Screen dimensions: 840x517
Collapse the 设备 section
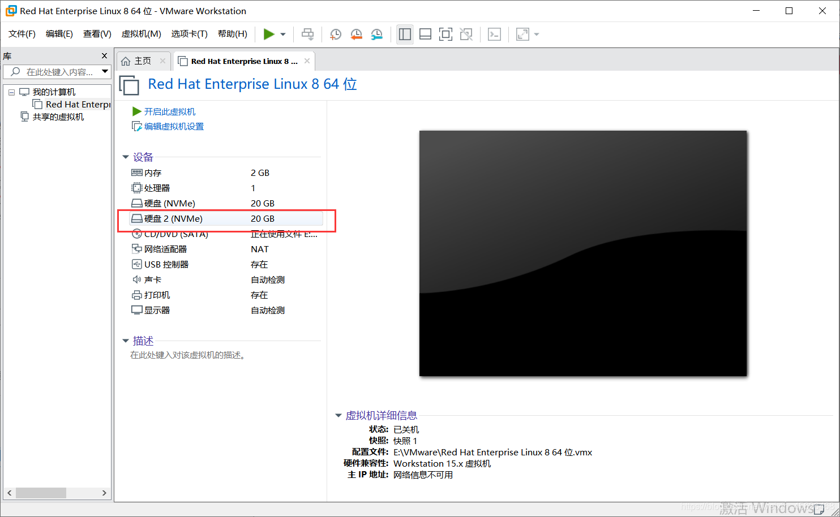(126, 157)
